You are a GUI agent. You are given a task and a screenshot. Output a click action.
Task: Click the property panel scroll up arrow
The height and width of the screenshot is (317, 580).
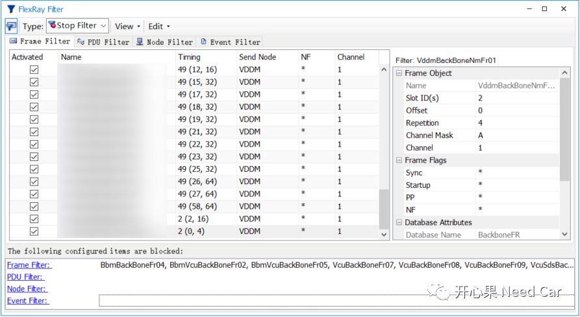coord(564,73)
